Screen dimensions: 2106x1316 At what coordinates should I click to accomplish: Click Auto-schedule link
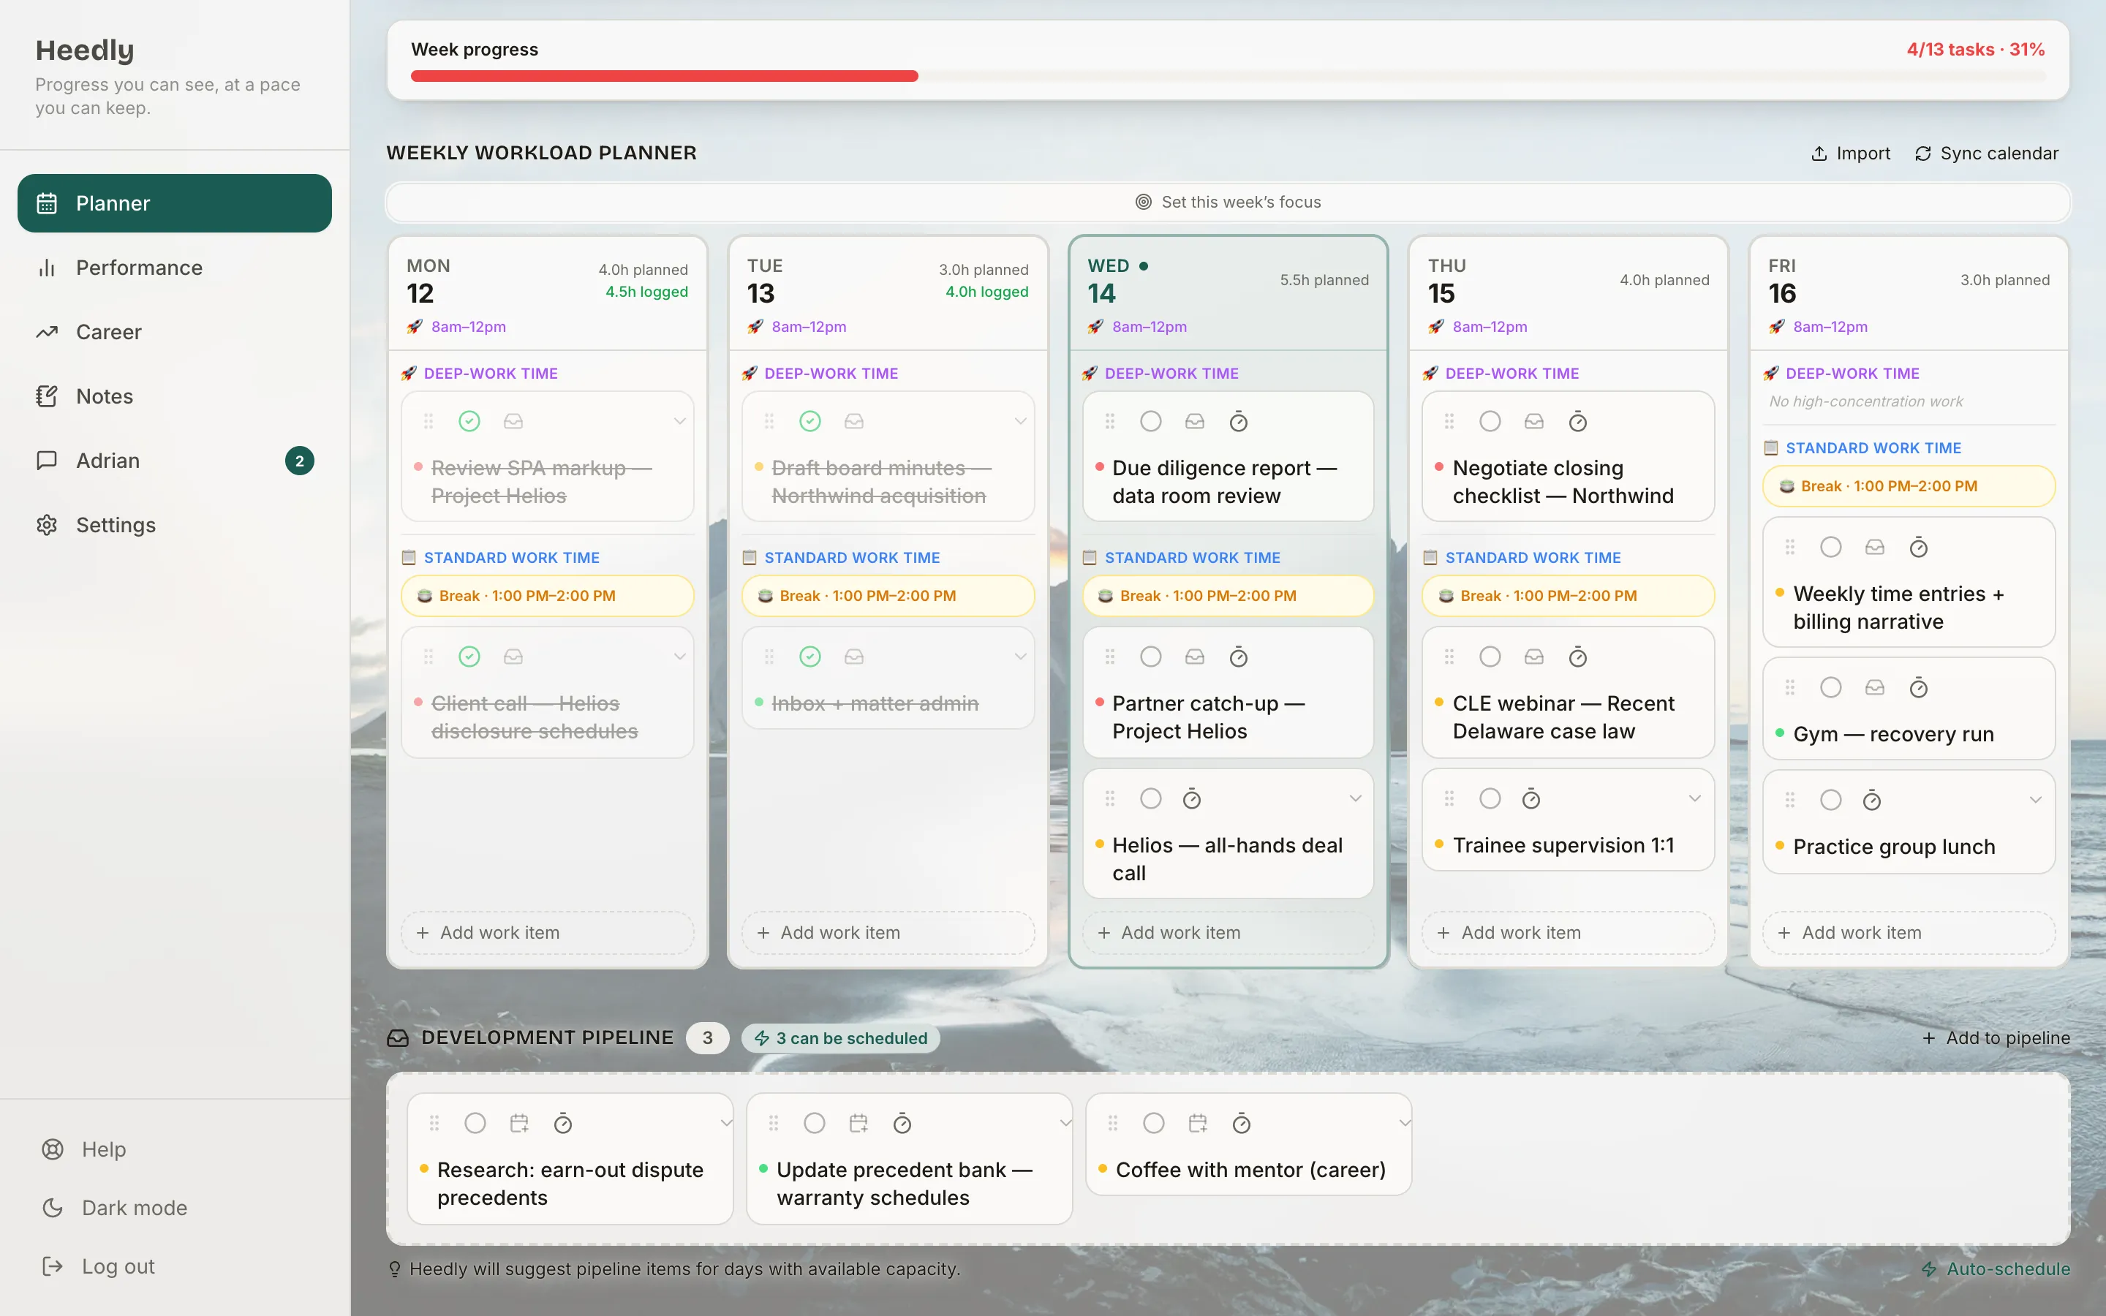tap(1996, 1270)
